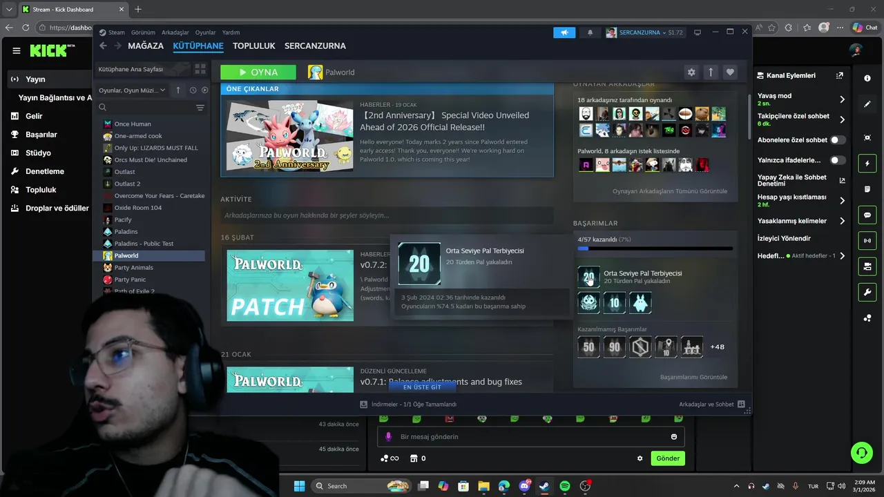Viewport: 884px width, 497px height.
Task: Open Windows Start menu
Action: (299, 486)
